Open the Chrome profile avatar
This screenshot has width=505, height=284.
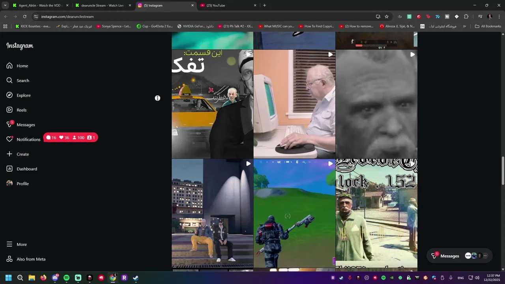[x=490, y=17]
